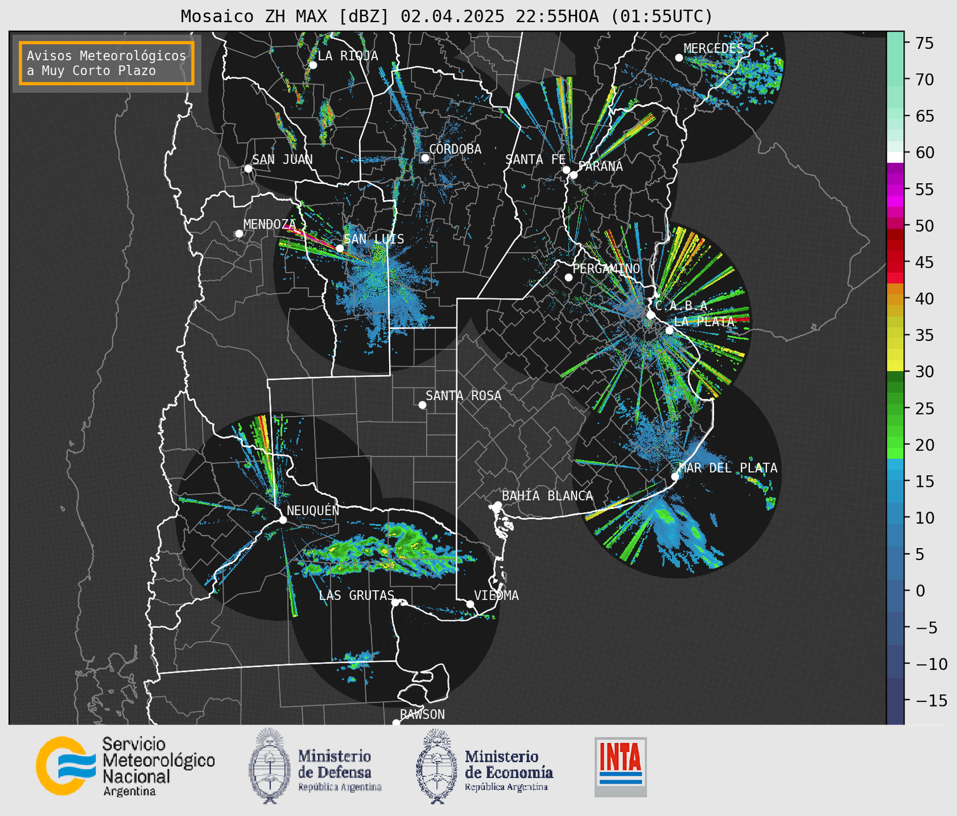This screenshot has height=816, width=957.
Task: Click the 55 dBZ magenta color band
Action: click(895, 189)
